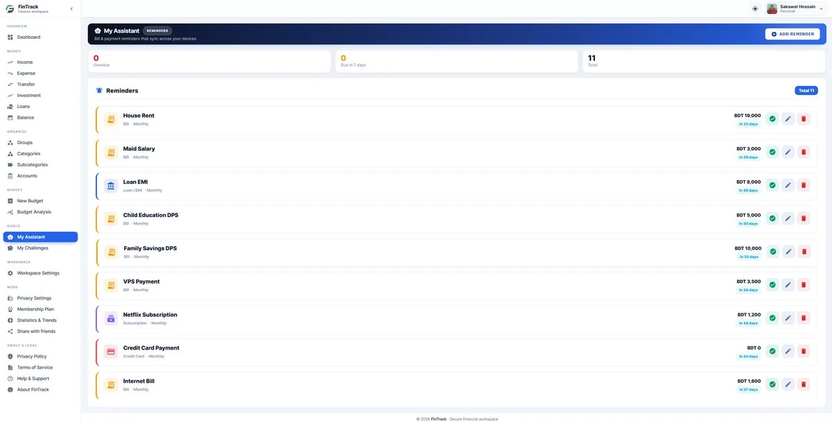Delete the House Rent reminder
This screenshot has width=832, height=425.
pyautogui.click(x=804, y=119)
